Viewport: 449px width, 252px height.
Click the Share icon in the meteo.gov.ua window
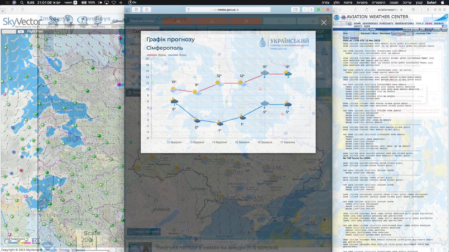pos(147,9)
